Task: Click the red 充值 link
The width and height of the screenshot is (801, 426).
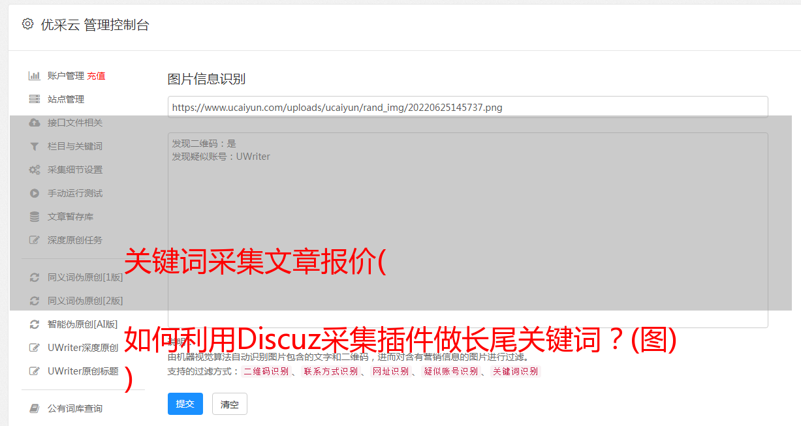Action: coord(96,76)
